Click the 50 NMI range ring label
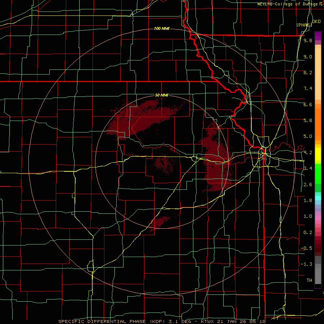324x324 pixels. pyautogui.click(x=162, y=95)
